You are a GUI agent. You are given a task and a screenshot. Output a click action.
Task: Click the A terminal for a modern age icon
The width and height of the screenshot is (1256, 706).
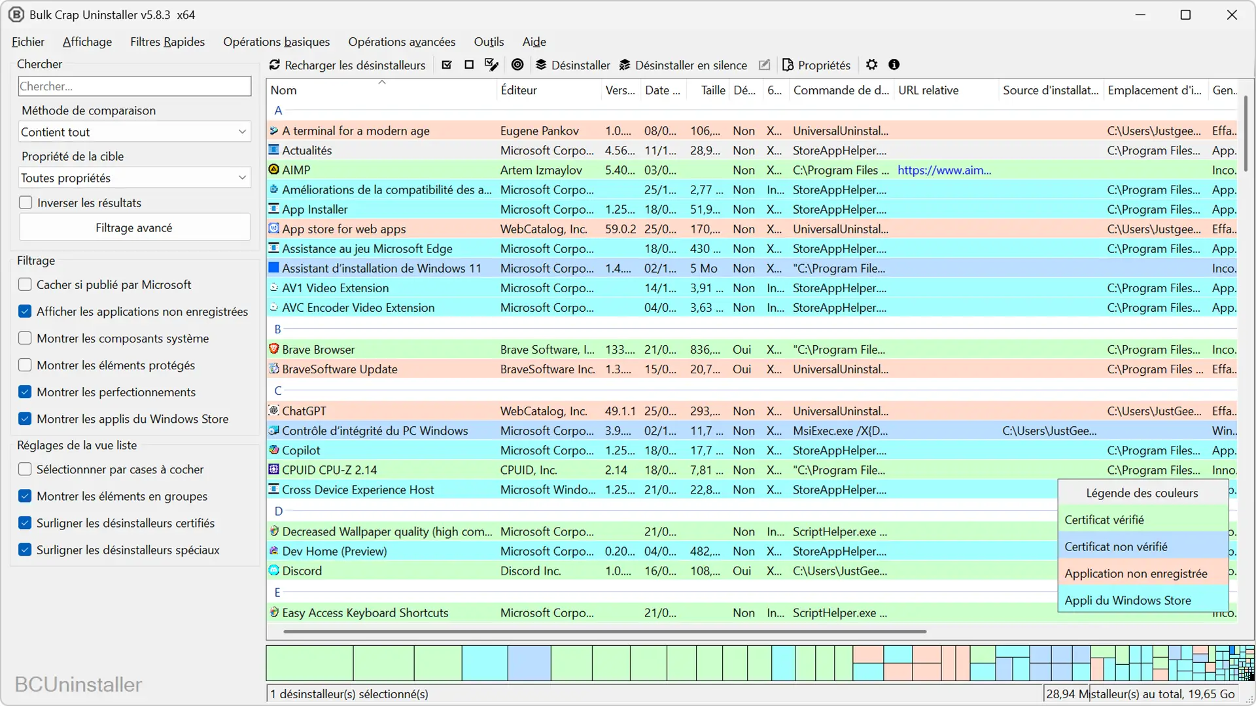274,130
